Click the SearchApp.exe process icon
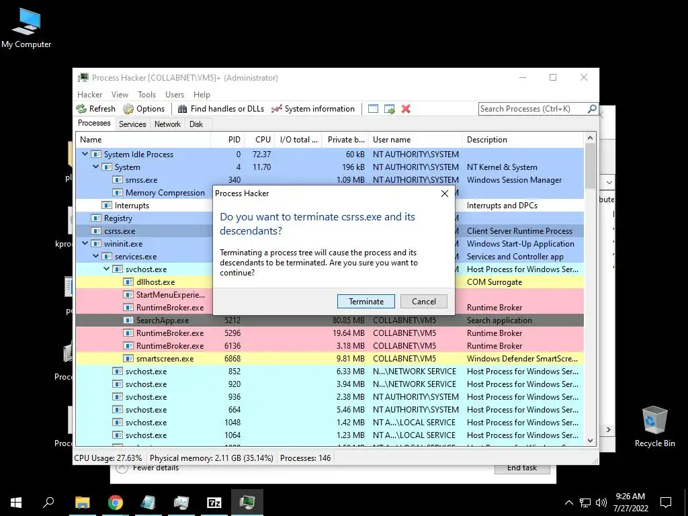Screen dimensions: 688x516 pyautogui.click(x=128, y=320)
